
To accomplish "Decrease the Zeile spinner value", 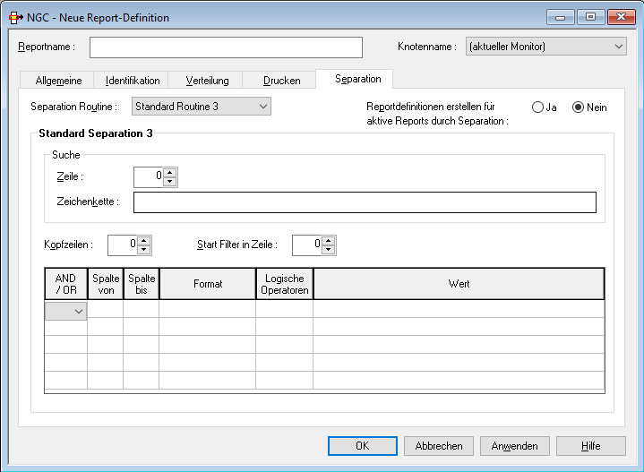I will pos(170,182).
